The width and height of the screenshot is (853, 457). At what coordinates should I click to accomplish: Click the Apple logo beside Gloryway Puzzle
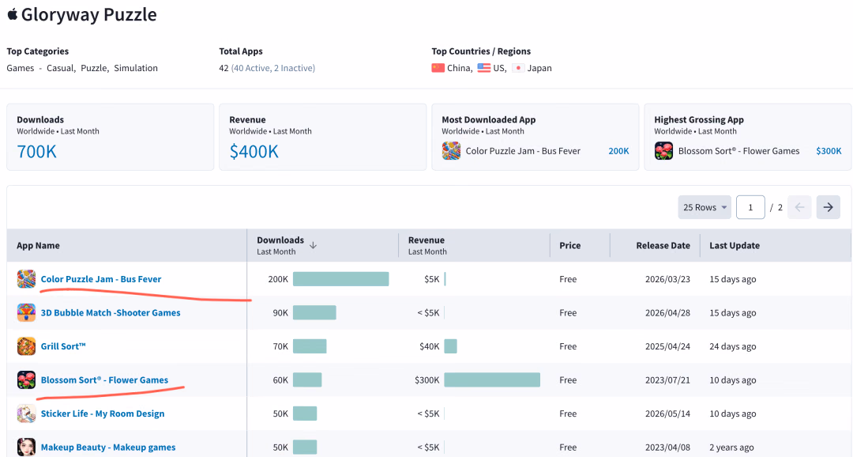12,14
